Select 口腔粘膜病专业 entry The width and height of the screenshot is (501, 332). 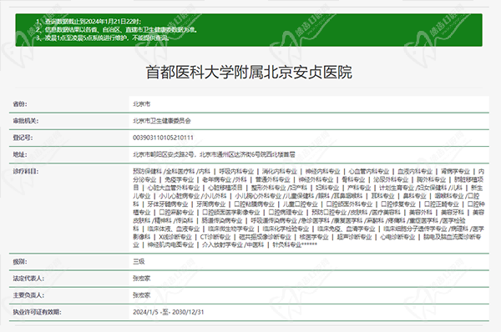(x=254, y=204)
